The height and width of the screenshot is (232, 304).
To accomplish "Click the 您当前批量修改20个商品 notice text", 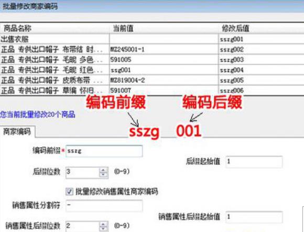I will coord(38,115).
